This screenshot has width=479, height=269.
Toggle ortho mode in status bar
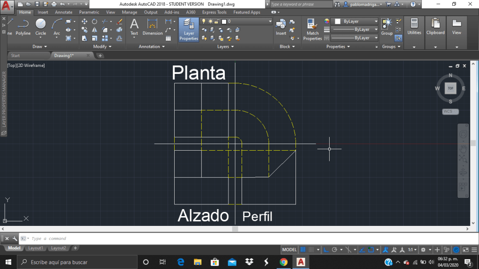click(327, 250)
